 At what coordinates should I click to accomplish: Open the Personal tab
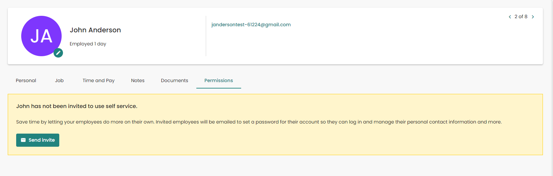pos(26,80)
